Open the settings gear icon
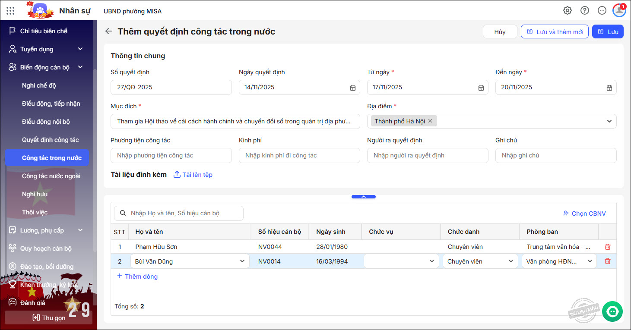Image resolution: width=631 pixels, height=330 pixels. click(x=568, y=11)
